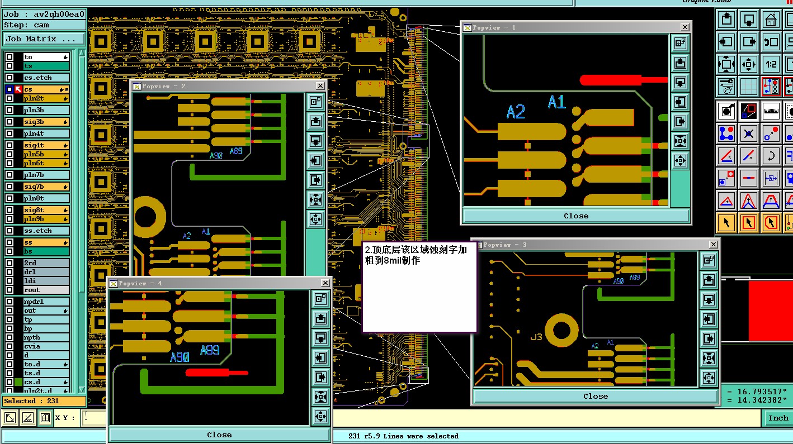
Task: Toggle the checkbox for layer pln3b
Action: tap(10, 110)
